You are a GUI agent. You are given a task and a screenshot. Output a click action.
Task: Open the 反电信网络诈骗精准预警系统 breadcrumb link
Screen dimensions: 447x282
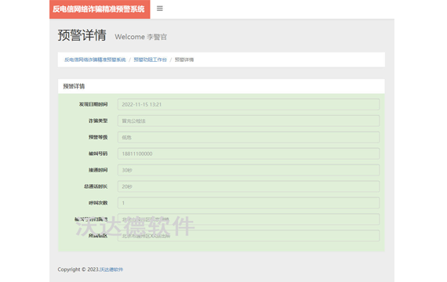95,60
